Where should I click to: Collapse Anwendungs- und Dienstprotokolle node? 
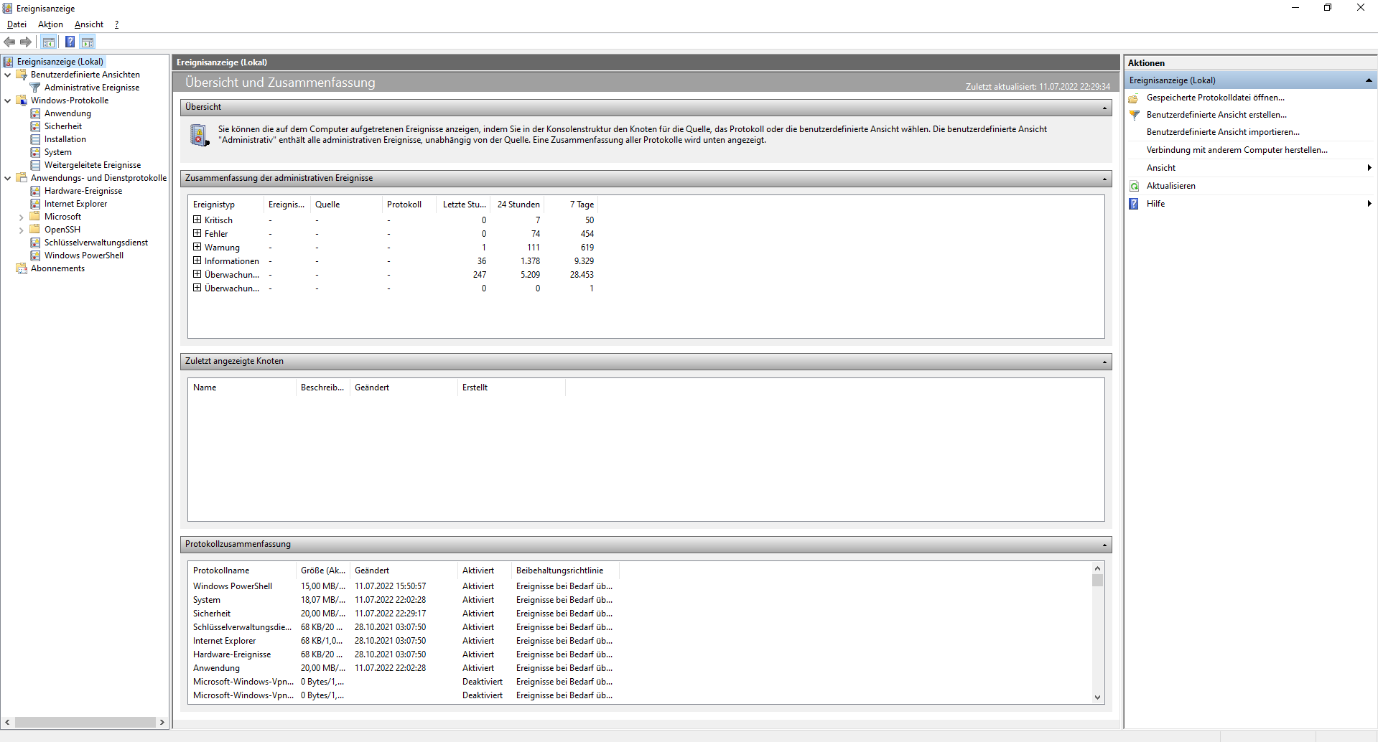point(8,178)
